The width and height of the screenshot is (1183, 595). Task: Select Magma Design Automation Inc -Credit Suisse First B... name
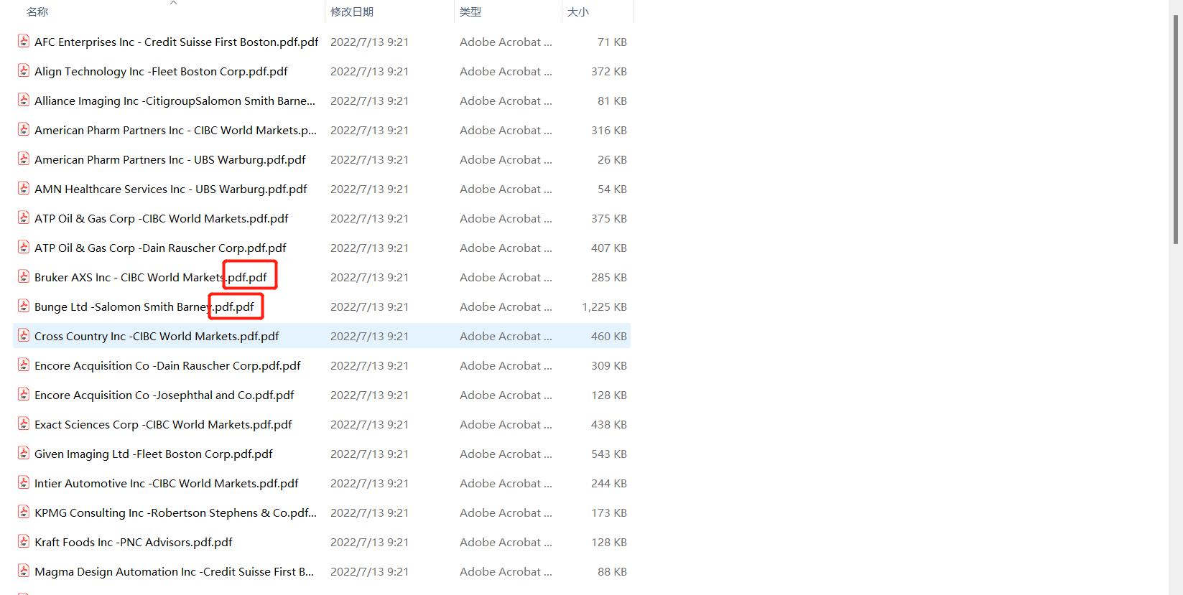(174, 571)
